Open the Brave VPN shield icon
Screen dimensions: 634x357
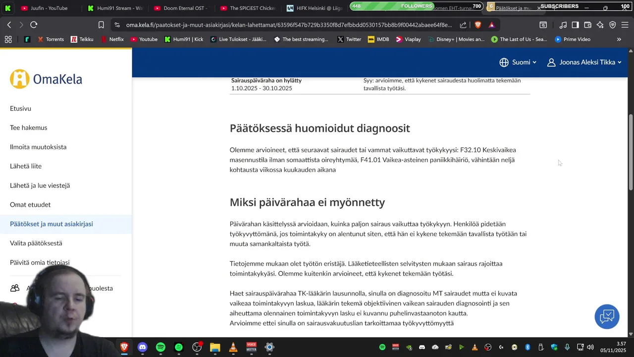tap(613, 25)
